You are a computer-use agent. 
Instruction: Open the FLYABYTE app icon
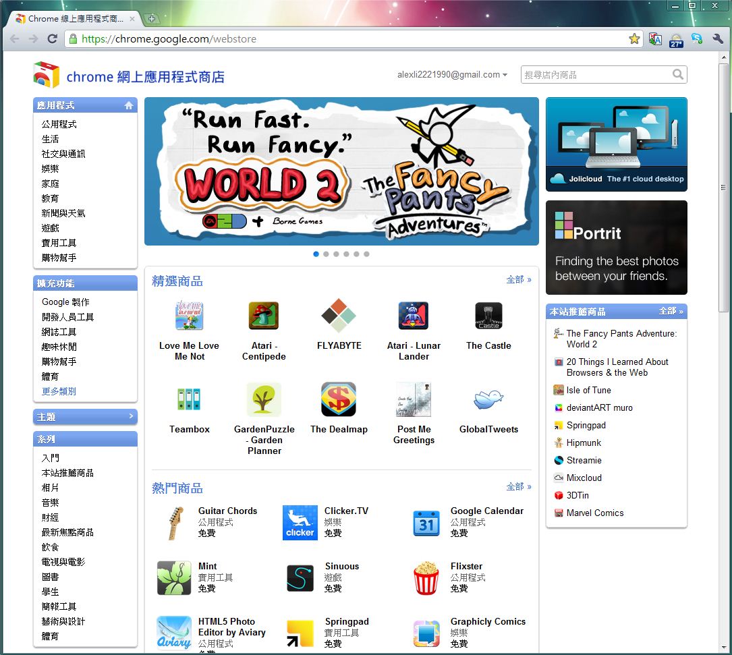point(339,316)
